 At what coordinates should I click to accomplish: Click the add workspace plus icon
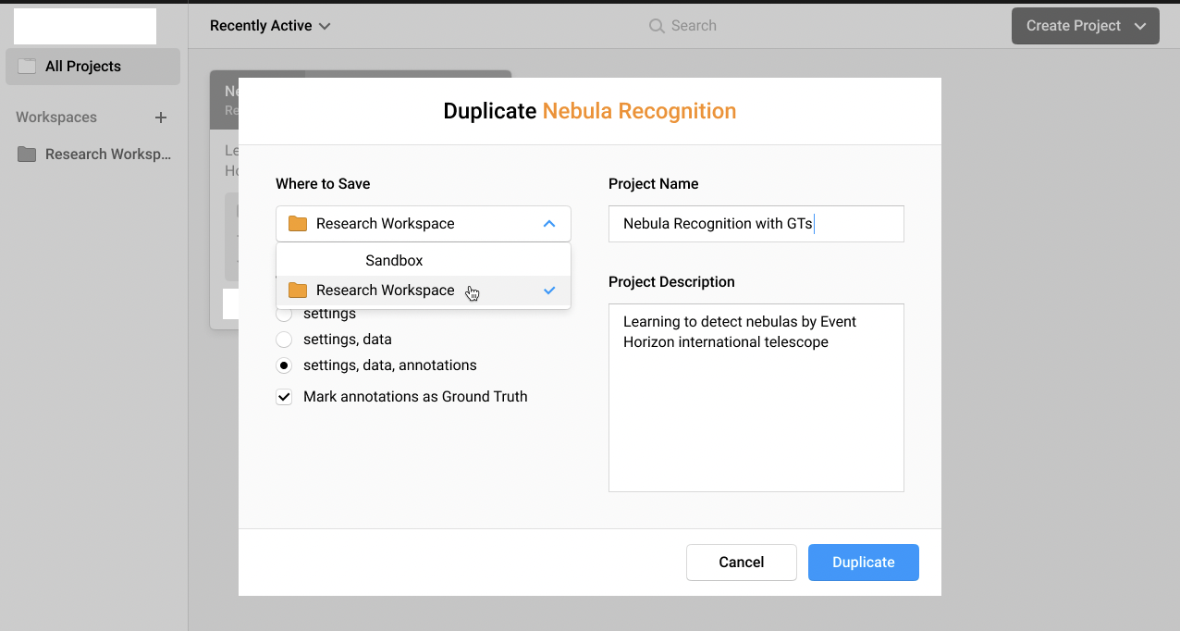point(161,118)
